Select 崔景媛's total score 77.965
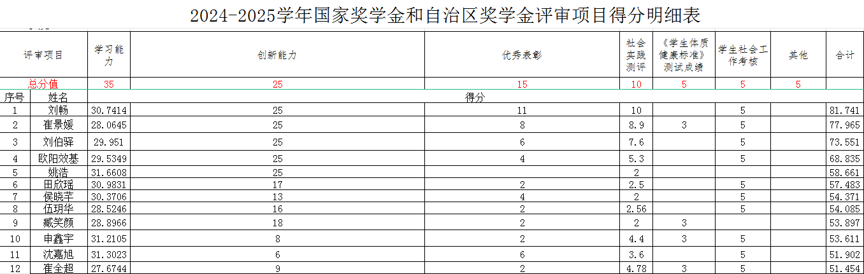Screen dimensions: 864x274 point(844,125)
